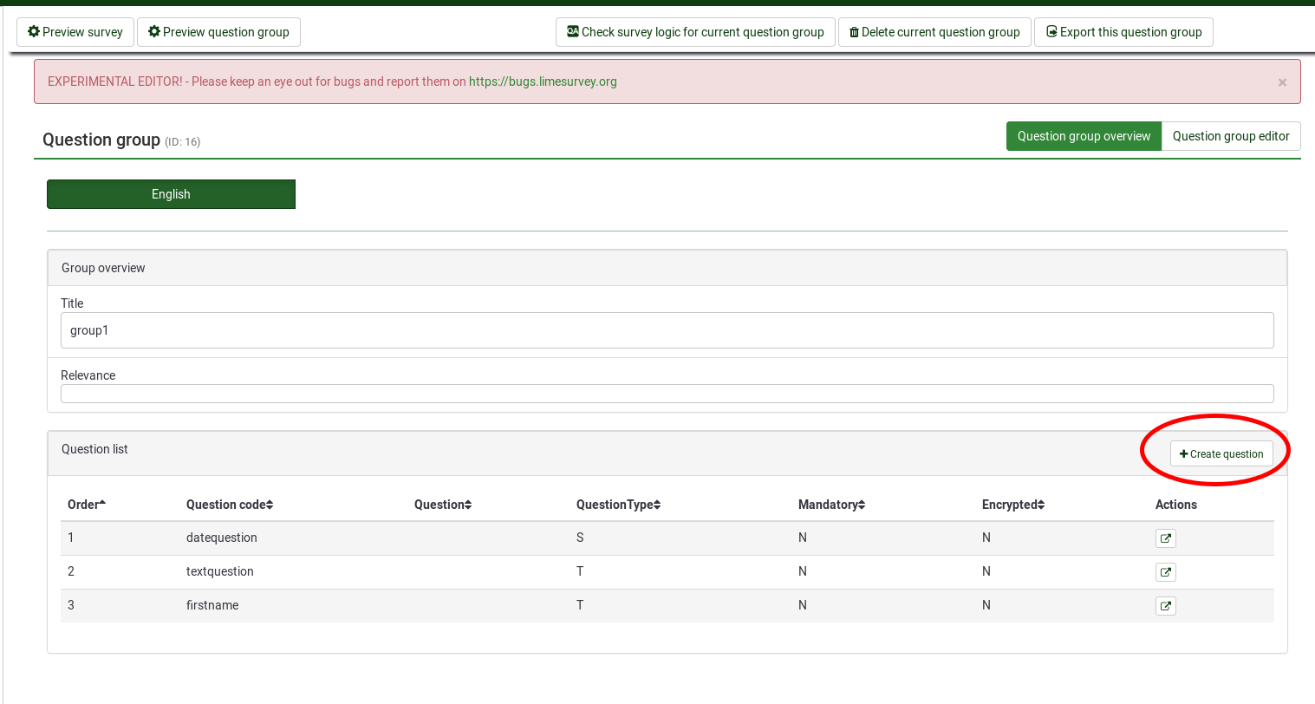
Task: Open edit icon for datequestion row
Action: 1166,538
